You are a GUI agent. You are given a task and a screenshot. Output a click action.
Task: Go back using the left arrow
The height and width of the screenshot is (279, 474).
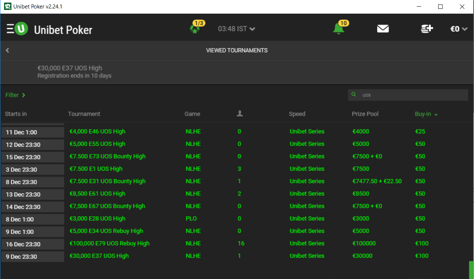(7, 50)
